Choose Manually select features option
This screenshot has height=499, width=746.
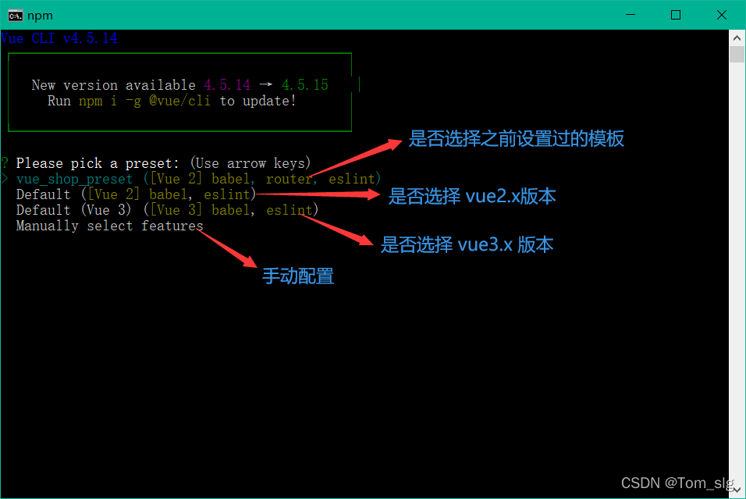point(109,226)
